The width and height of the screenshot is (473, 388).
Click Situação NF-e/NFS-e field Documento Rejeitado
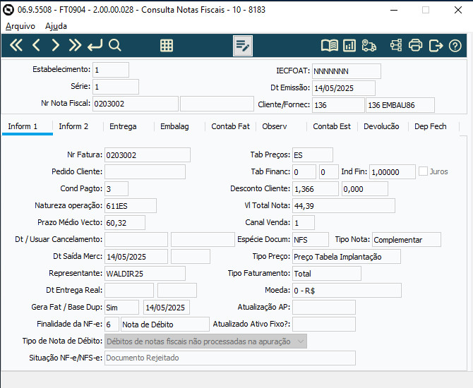230,358
